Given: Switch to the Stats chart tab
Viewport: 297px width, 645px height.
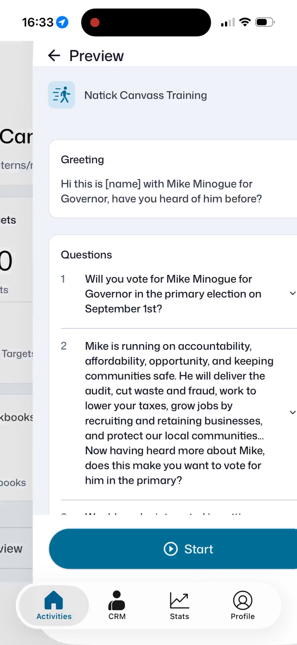Looking at the screenshot, I should (x=179, y=605).
